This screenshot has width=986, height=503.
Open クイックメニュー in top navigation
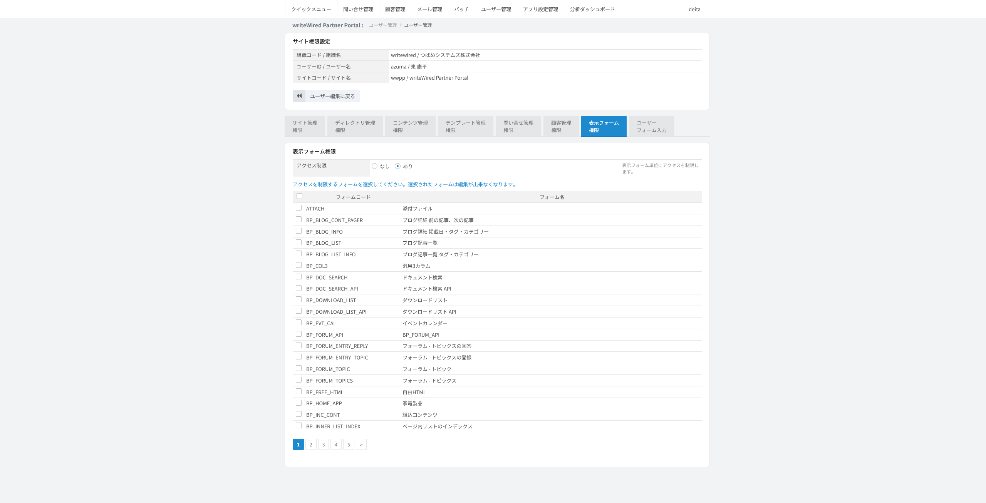click(311, 9)
